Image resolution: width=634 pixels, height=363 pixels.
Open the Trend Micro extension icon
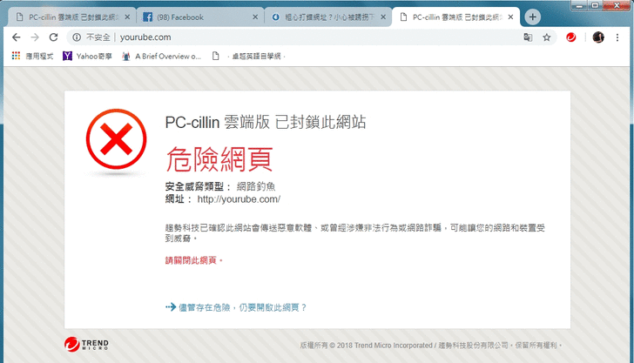tap(571, 37)
